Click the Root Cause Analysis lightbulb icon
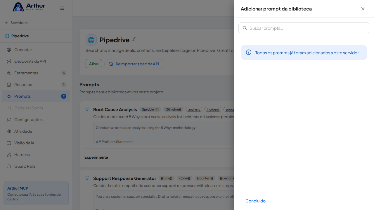374x210 pixels. pyautogui.click(x=87, y=109)
